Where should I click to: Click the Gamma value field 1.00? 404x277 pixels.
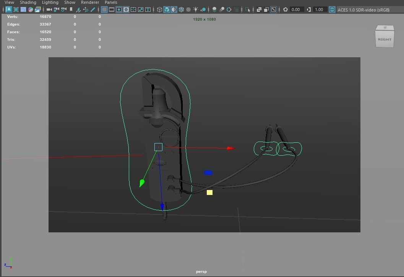320,10
